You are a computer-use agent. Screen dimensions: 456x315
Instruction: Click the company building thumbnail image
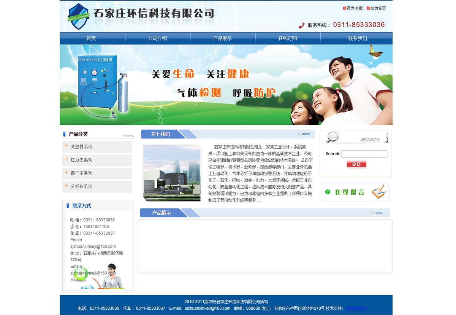coord(172,173)
